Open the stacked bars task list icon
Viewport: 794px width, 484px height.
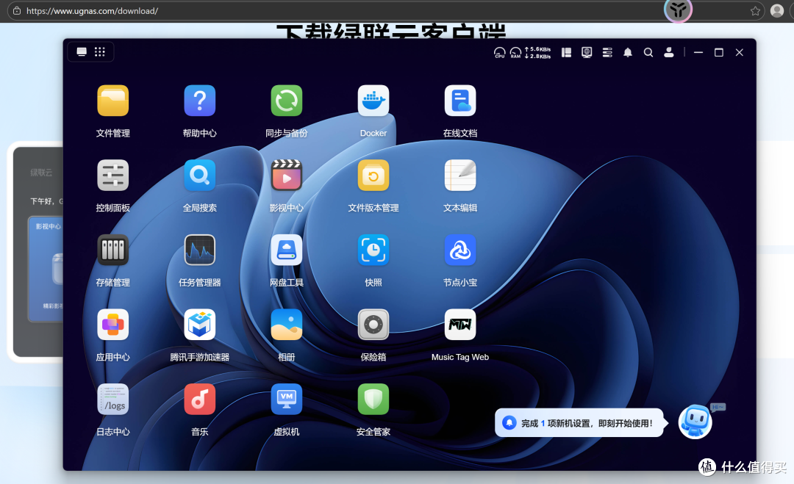(608, 53)
